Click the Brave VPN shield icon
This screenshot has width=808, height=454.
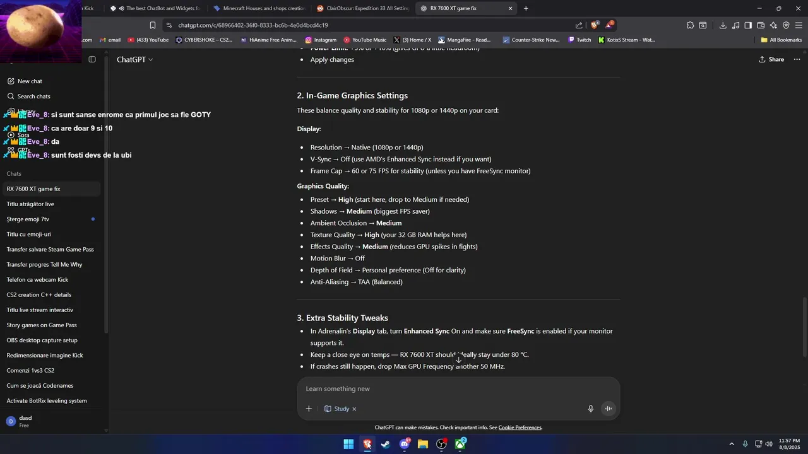point(786,25)
